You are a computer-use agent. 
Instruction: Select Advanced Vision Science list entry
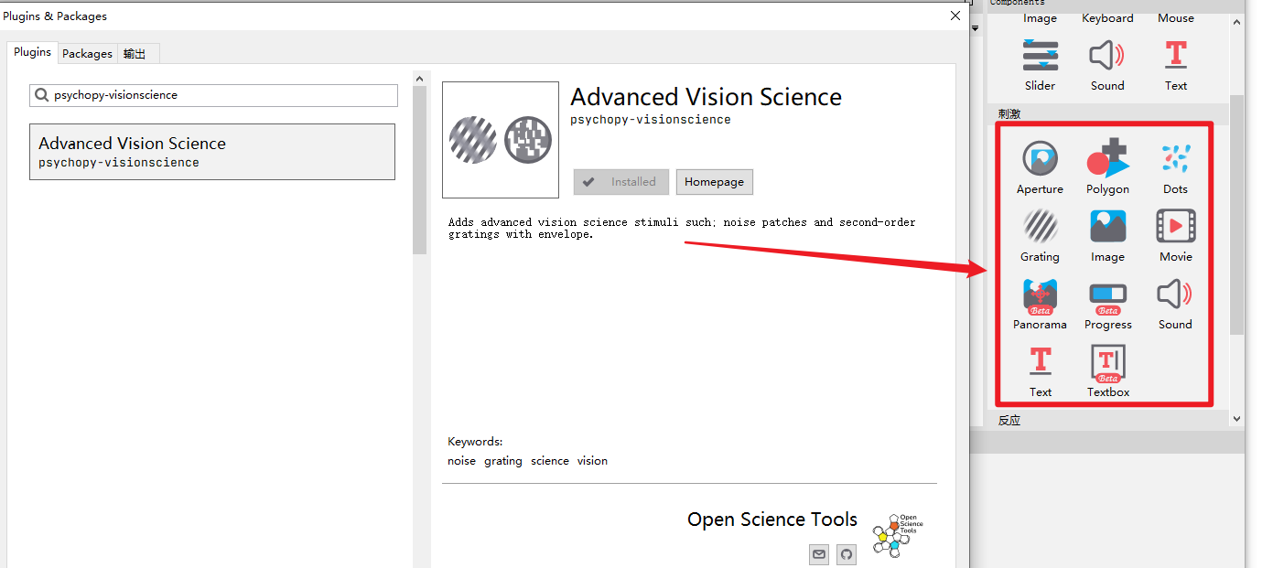212,152
